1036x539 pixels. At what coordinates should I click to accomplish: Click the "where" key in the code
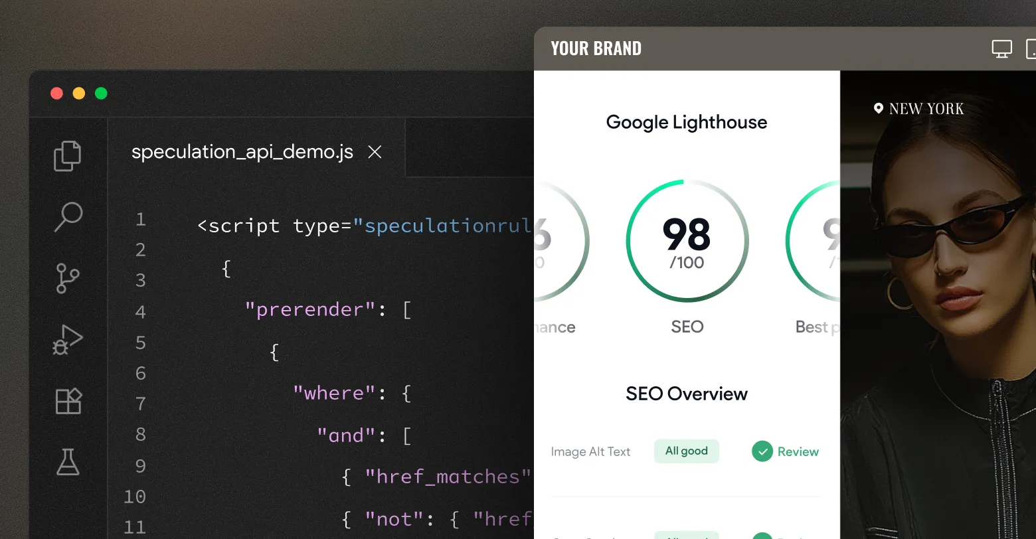coord(335,393)
